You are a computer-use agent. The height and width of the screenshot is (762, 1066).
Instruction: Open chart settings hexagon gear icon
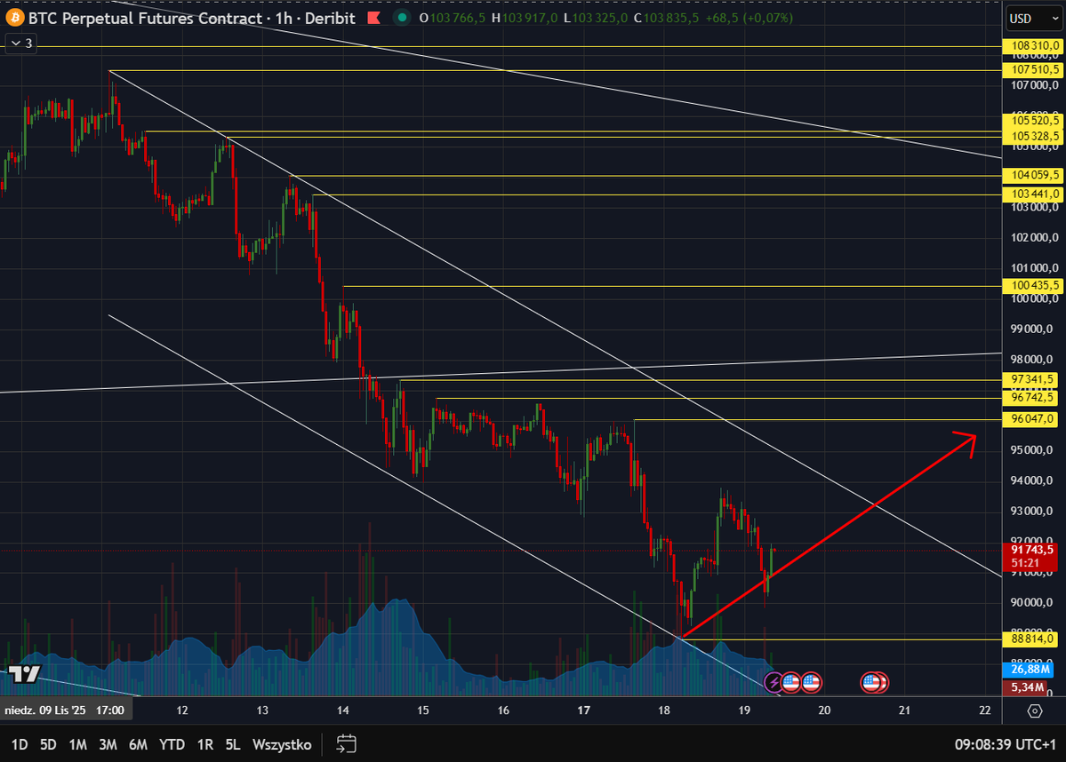pyautogui.click(x=1035, y=710)
